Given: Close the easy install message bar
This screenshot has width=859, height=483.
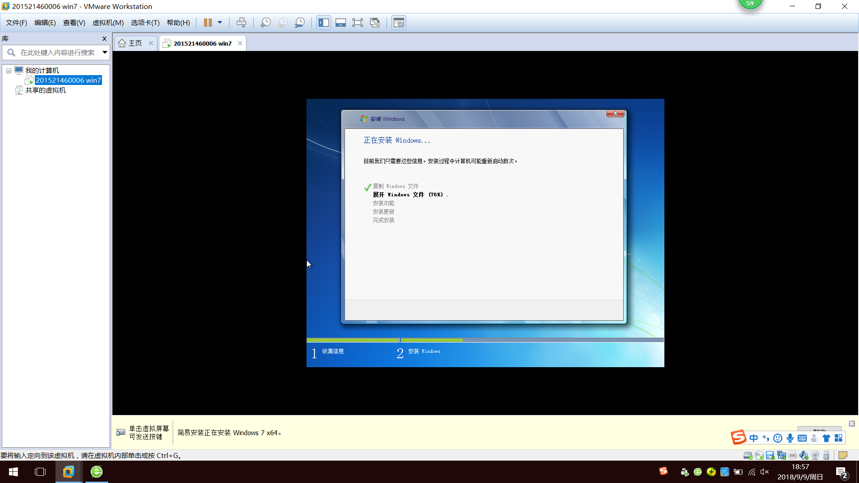Looking at the screenshot, I should tap(851, 424).
